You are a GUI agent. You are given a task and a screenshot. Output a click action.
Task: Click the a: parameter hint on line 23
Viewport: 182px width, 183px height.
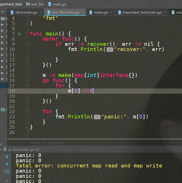pyautogui.click(x=97, y=117)
